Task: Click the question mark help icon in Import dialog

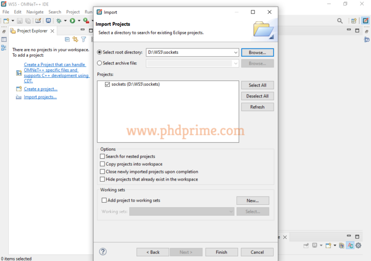Action: point(103,252)
